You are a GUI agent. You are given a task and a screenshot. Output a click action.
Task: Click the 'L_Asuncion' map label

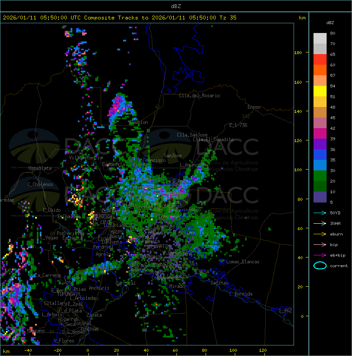pos(192,165)
